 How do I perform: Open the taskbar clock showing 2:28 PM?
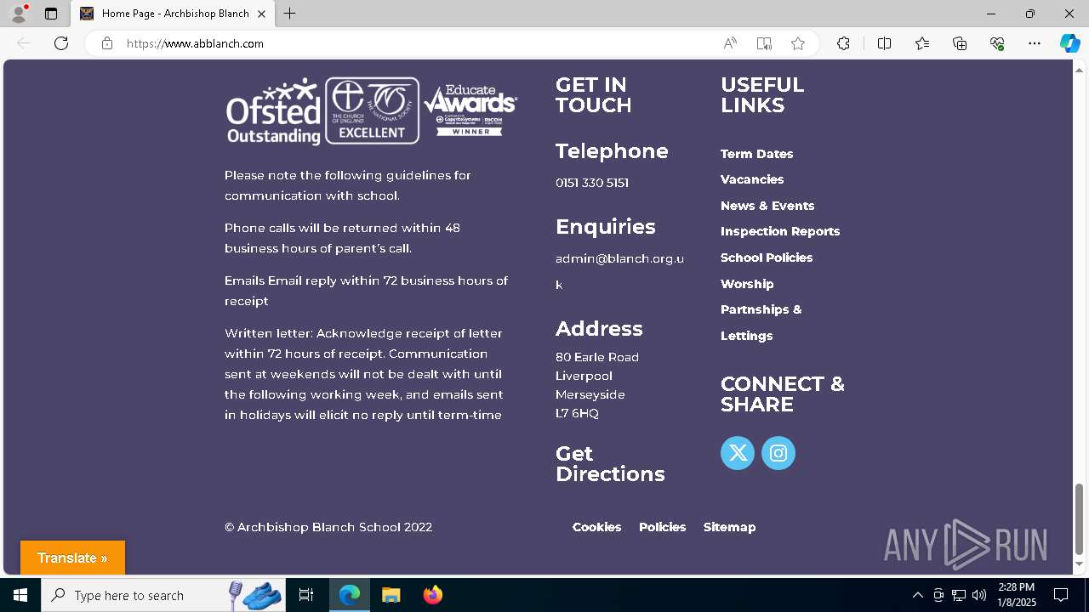click(x=1017, y=595)
